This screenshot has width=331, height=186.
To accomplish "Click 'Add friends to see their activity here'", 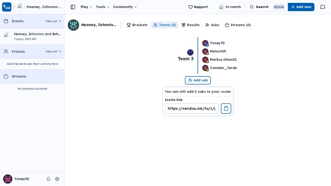I will point(32,64).
